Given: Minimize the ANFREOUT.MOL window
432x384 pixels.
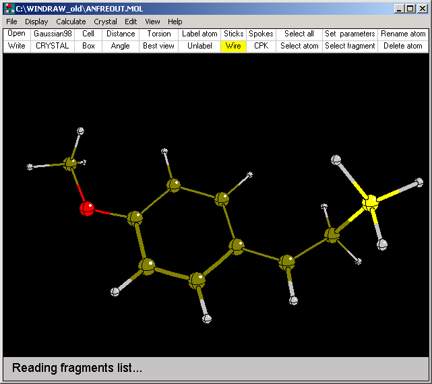Looking at the screenshot, I should pyautogui.click(x=398, y=9).
